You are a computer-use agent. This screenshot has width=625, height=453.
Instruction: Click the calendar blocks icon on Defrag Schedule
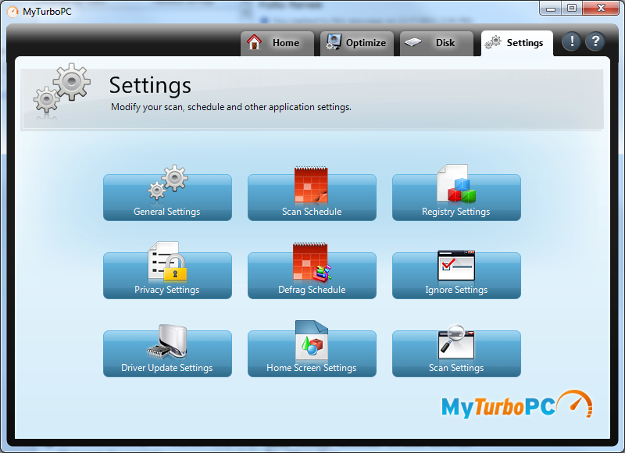pos(312,262)
